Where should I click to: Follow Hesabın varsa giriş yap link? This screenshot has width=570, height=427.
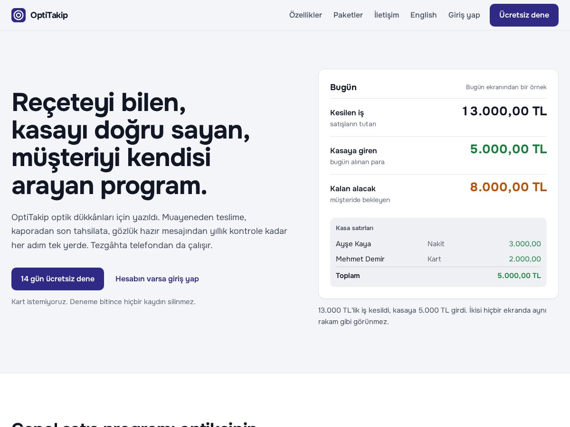(157, 279)
